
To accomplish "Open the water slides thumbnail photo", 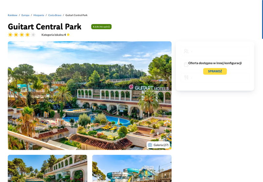I will click(x=132, y=169).
